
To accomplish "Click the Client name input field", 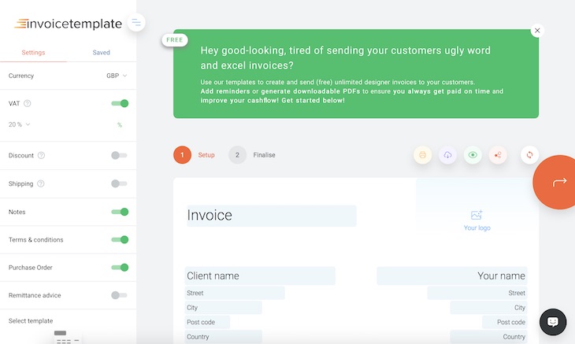I will tap(260, 276).
